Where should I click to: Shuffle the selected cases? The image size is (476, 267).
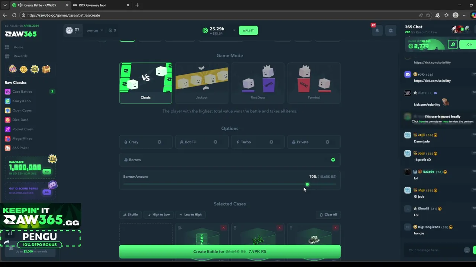131,215
